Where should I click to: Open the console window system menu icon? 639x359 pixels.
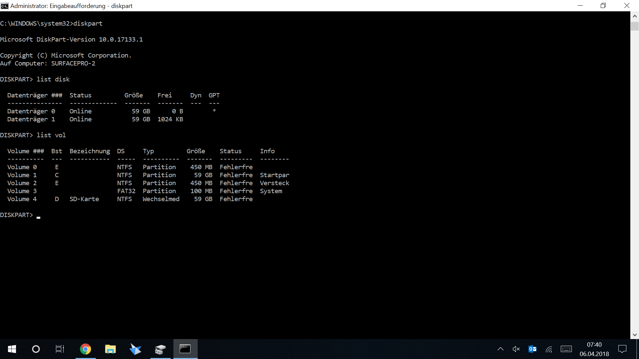[x=5, y=6]
